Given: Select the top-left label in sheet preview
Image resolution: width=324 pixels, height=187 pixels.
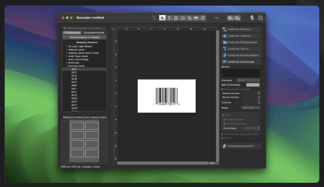Looking at the screenshot, I should (x=77, y=126).
